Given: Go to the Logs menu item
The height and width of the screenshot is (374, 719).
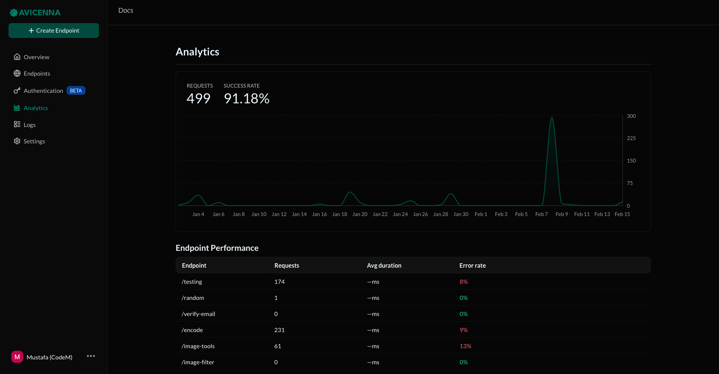Looking at the screenshot, I should pos(30,125).
